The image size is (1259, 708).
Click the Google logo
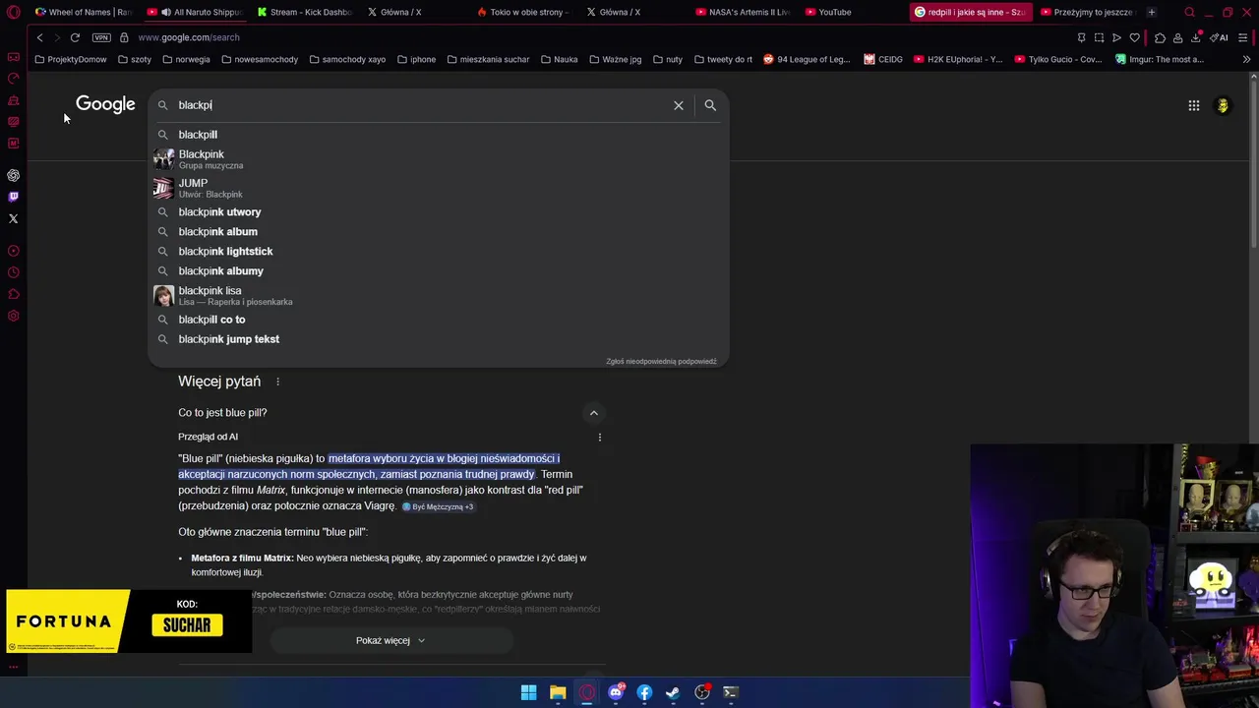105,105
